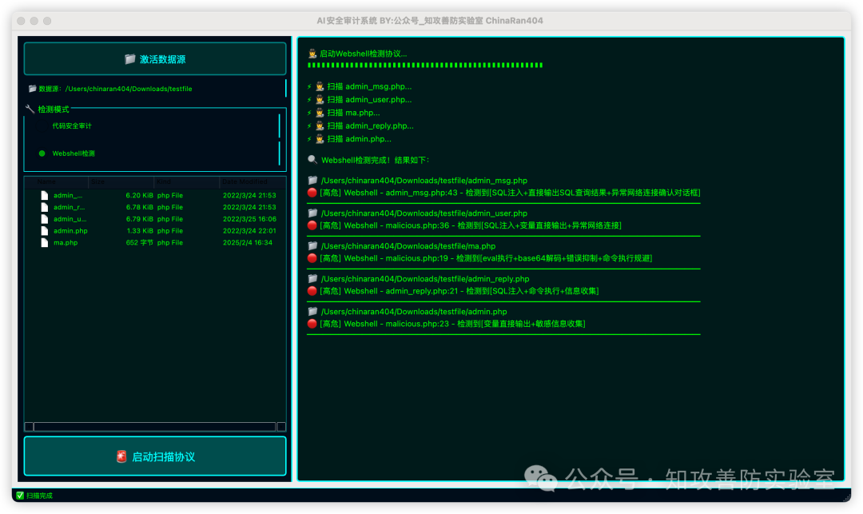Viewport: 863px width, 514px height.
Task: Click file icon of the admin_u... row
Action: click(x=45, y=219)
